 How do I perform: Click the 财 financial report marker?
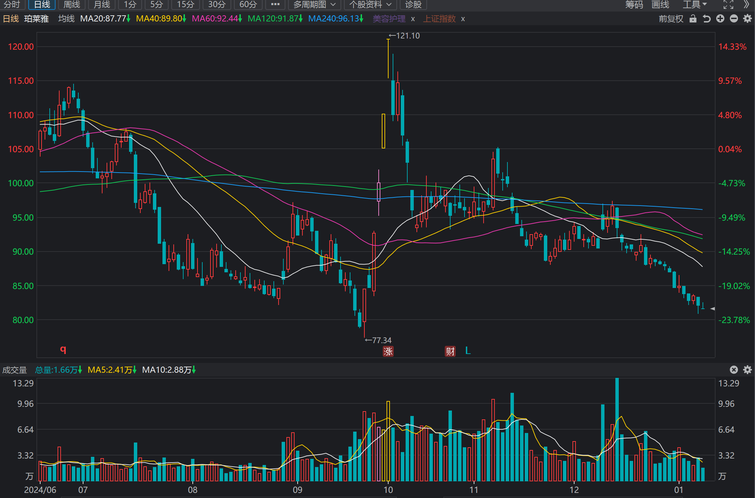pos(450,351)
